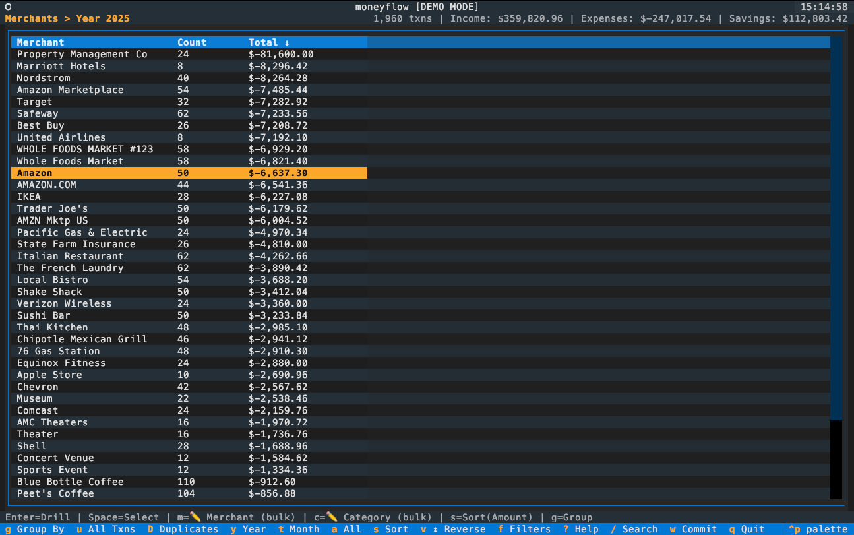Select the Sushi Bar row

tap(189, 315)
